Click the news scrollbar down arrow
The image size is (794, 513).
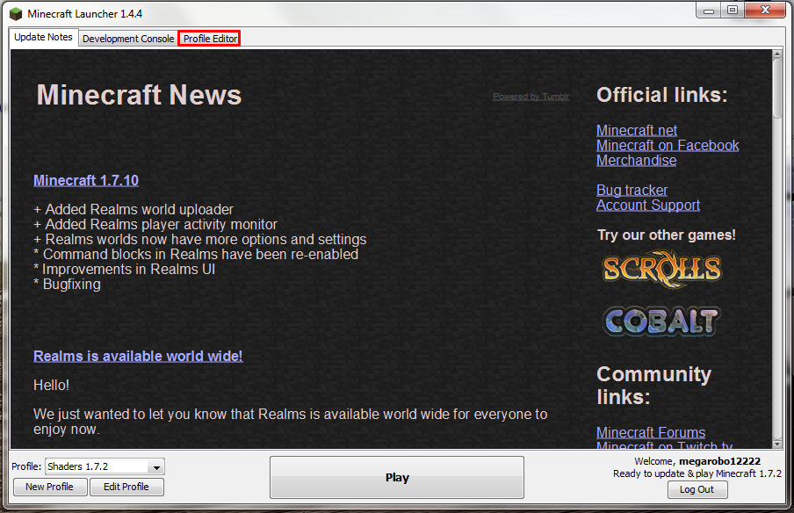coord(777,444)
